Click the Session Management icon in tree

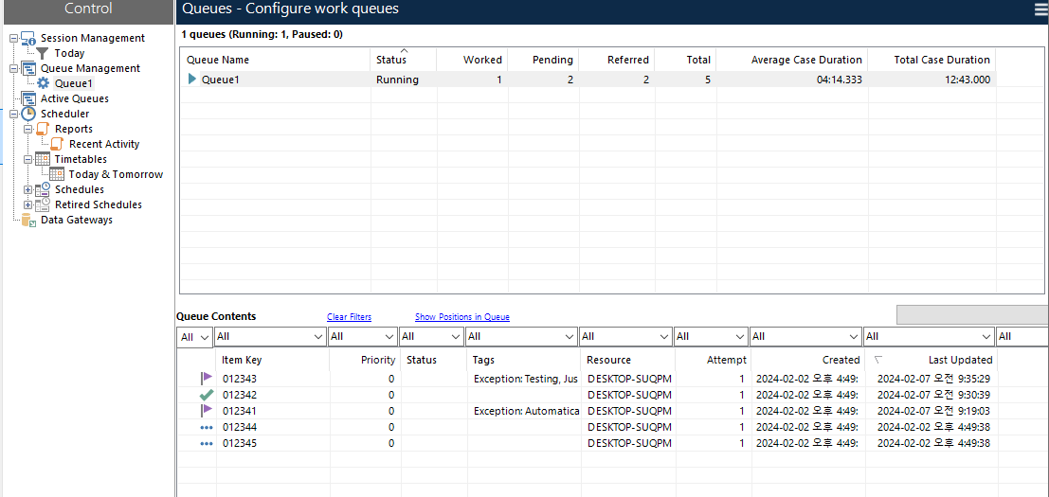[28, 38]
